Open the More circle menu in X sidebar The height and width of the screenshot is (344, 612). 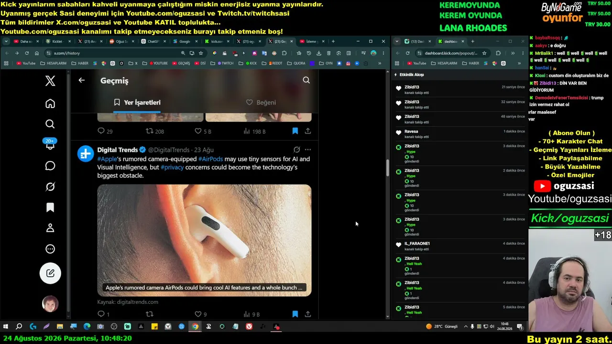(x=50, y=249)
